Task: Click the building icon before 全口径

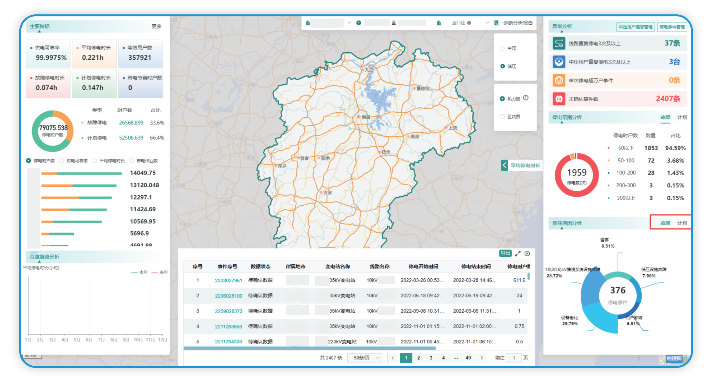Action: tap(439, 23)
